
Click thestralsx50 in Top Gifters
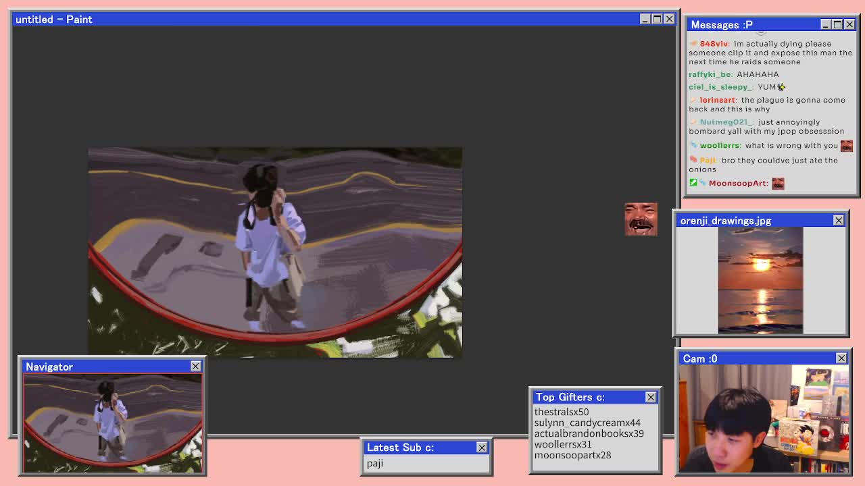pyautogui.click(x=562, y=412)
